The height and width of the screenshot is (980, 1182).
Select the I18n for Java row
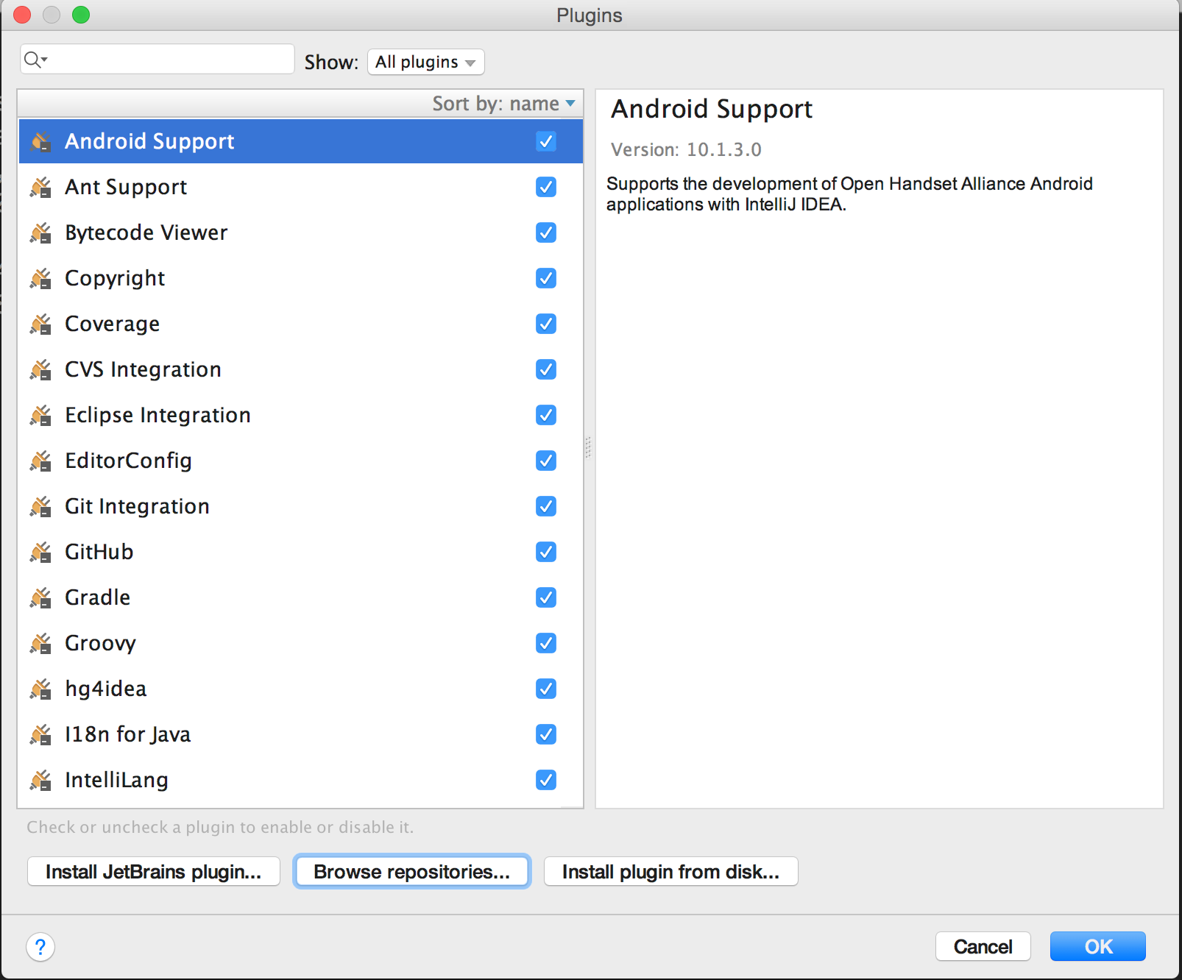(300, 734)
